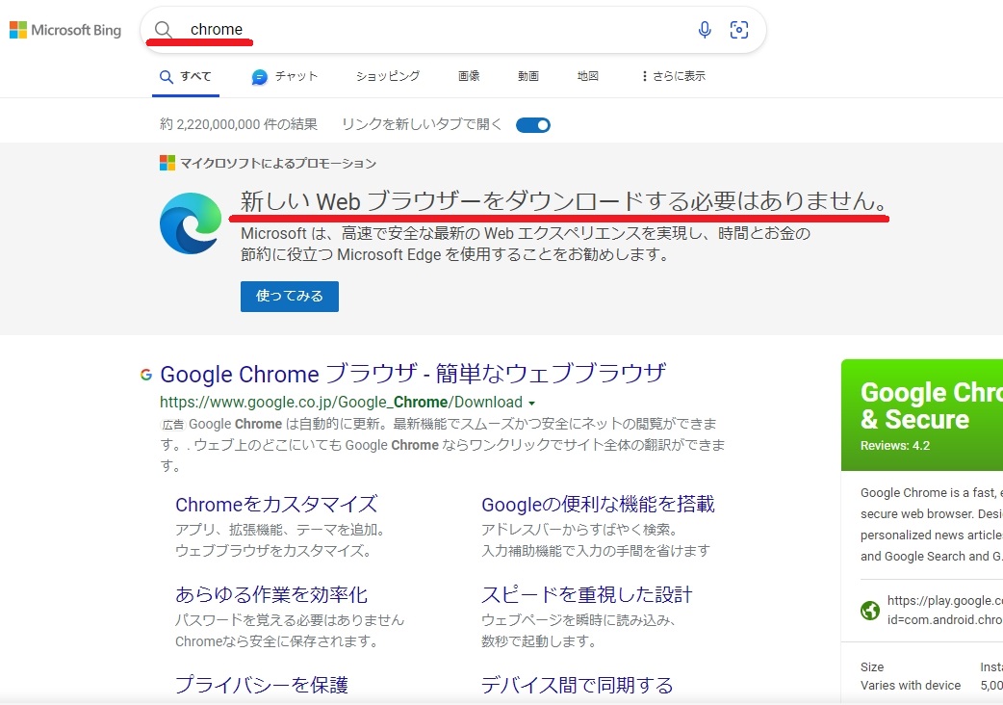Open スピードを重視した設計 sublink
The height and width of the screenshot is (705, 1003).
[586, 595]
